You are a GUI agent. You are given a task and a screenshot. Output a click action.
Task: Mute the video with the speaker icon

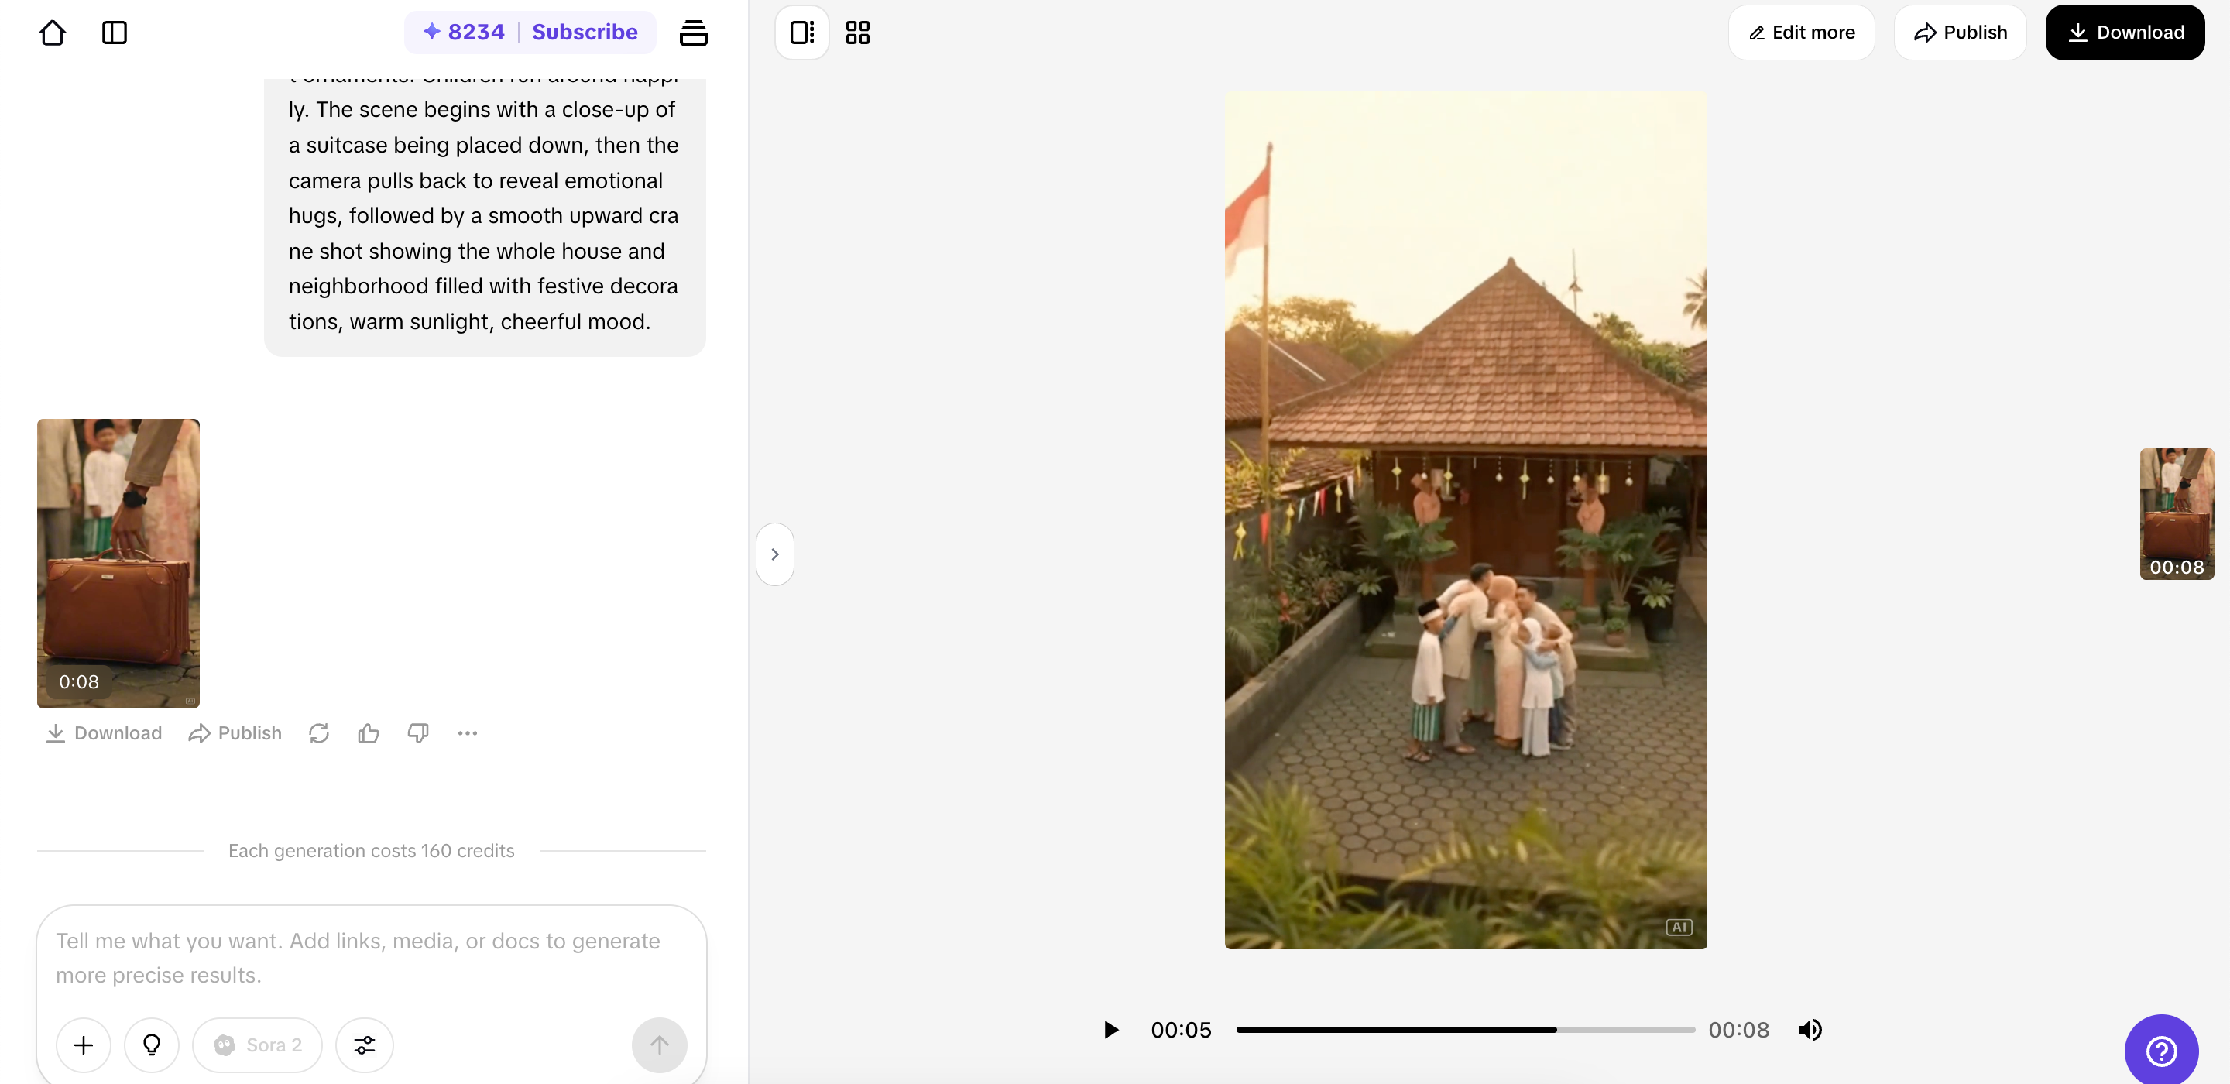pos(1810,1030)
